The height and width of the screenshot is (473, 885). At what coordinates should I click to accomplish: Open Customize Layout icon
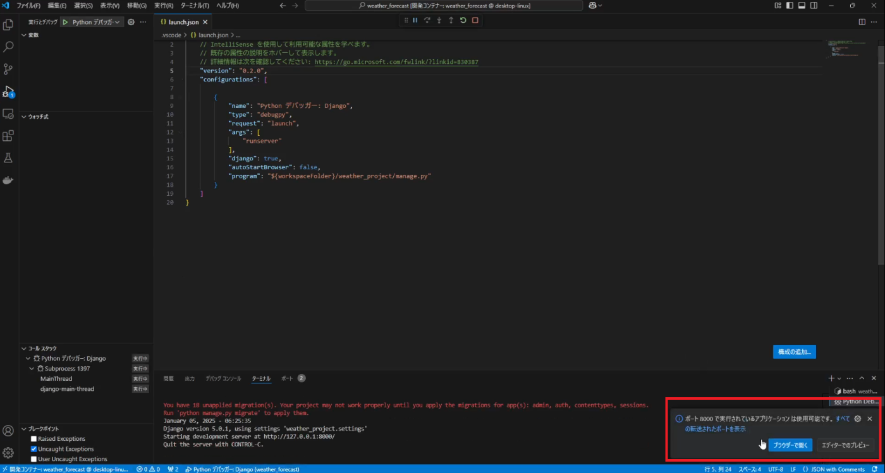(778, 5)
